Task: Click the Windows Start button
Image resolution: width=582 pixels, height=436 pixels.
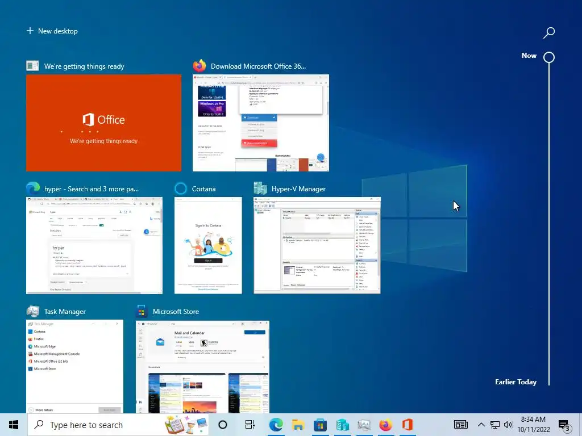Action: (x=14, y=425)
